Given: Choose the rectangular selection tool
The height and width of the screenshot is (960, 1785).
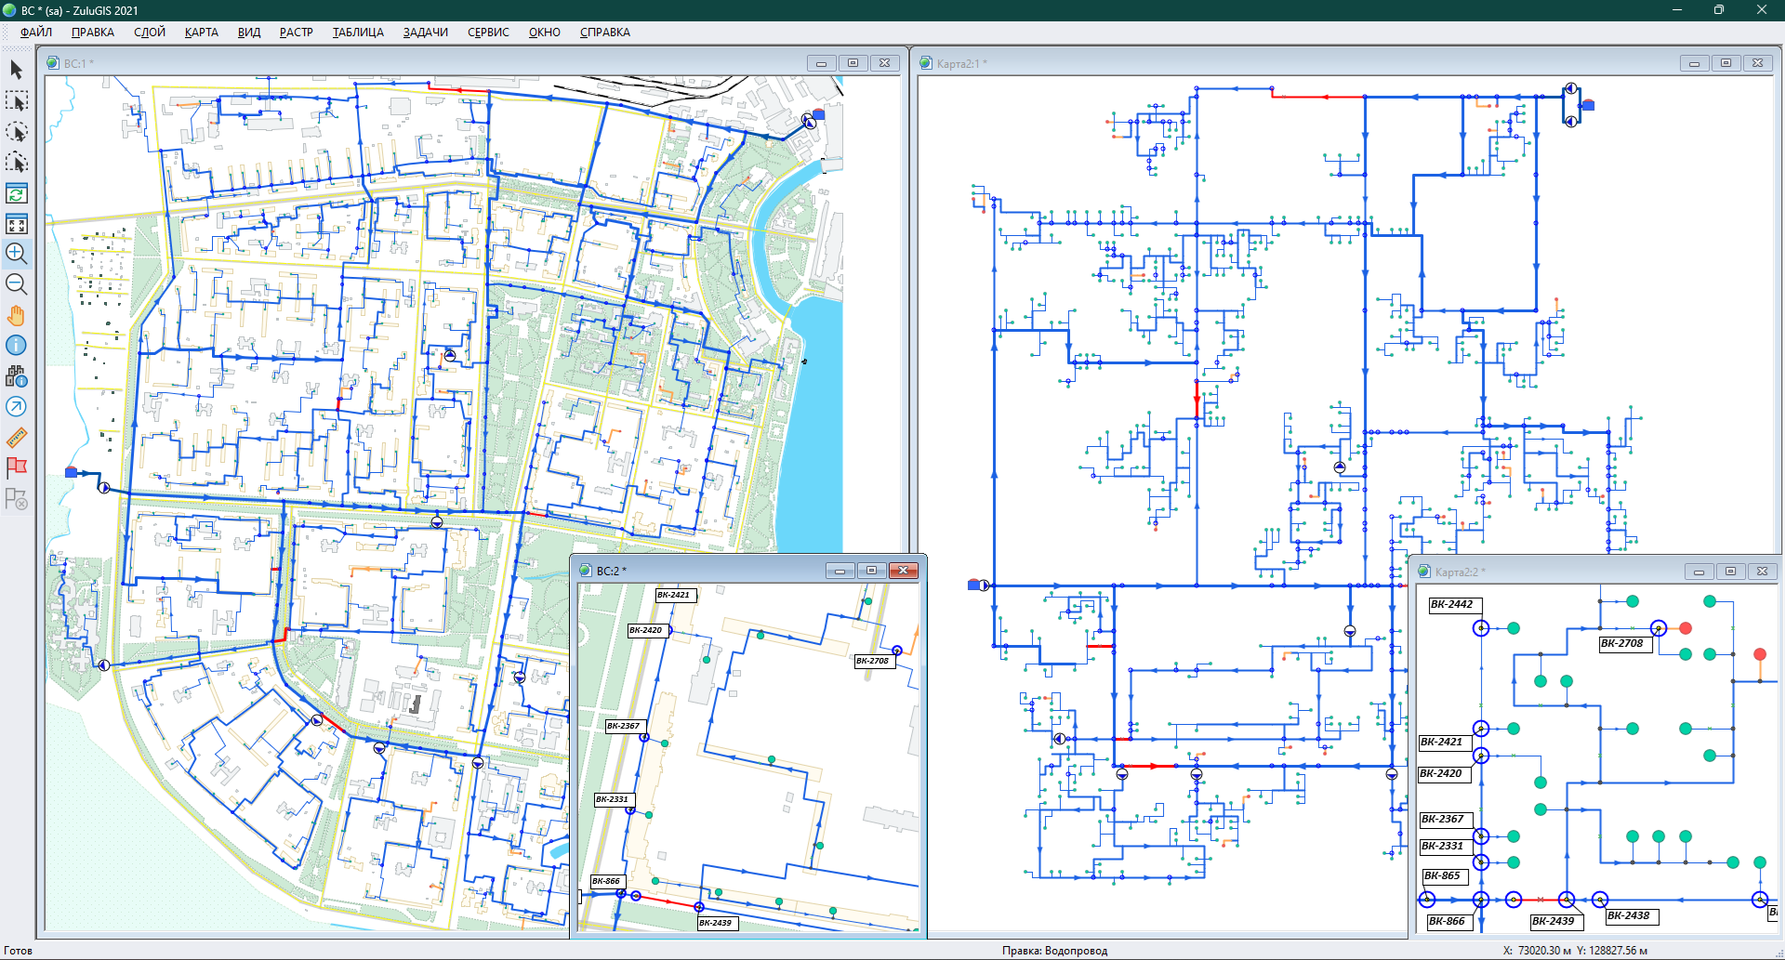Looking at the screenshot, I should click(x=16, y=100).
